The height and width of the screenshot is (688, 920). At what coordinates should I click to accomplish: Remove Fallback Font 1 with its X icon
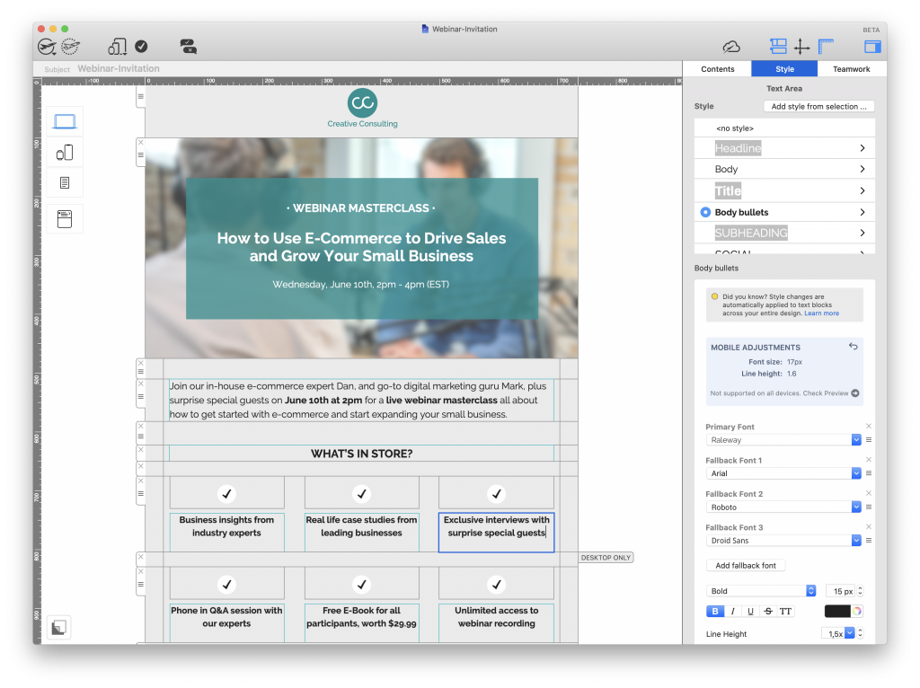point(869,459)
